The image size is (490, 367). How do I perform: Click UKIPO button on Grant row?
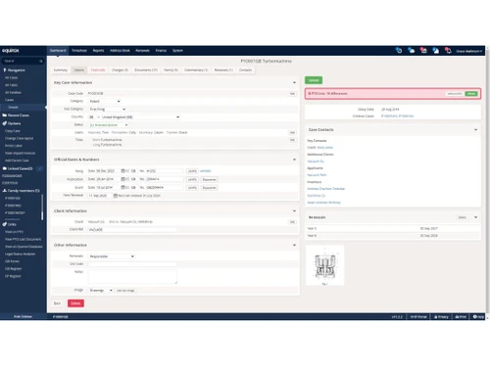[192, 188]
